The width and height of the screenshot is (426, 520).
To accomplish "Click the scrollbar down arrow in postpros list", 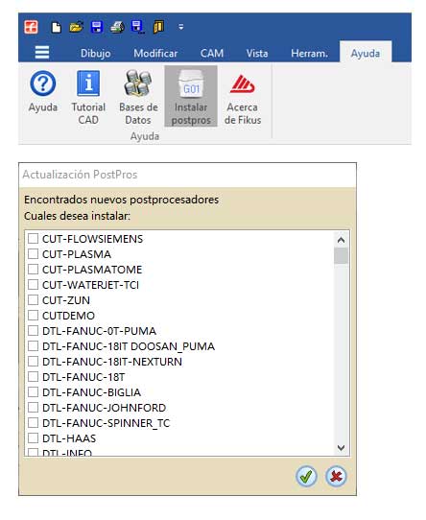I will pyautogui.click(x=341, y=448).
